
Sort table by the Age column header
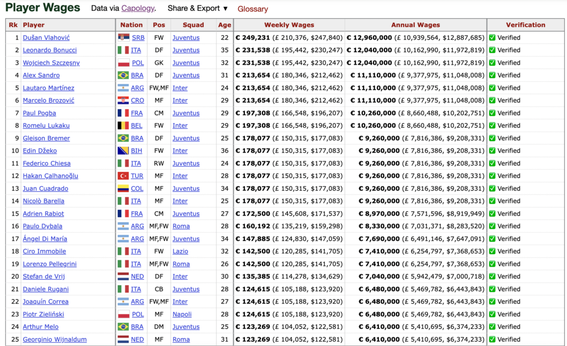pos(225,25)
